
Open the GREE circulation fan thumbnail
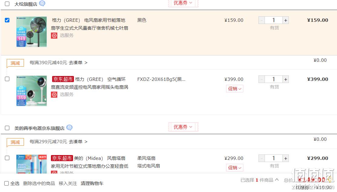point(32,91)
